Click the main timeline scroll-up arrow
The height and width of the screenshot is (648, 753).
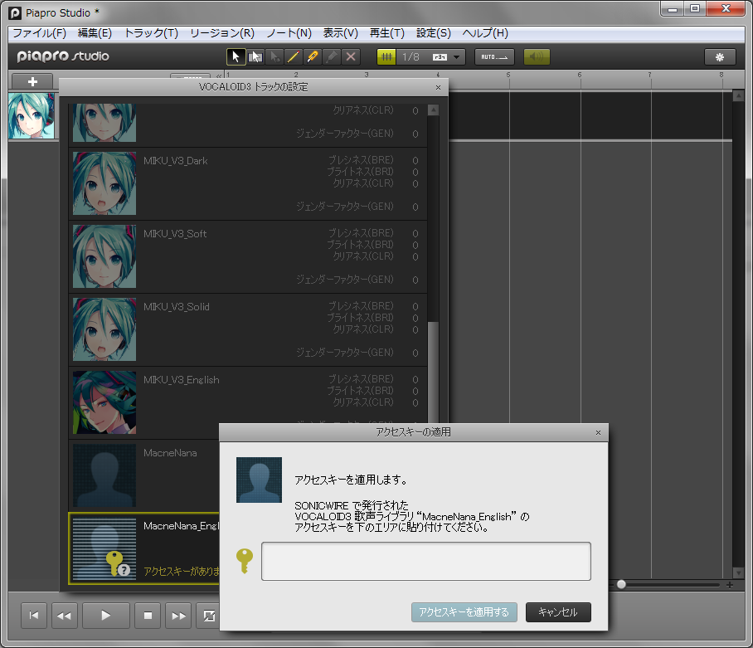pos(739,95)
